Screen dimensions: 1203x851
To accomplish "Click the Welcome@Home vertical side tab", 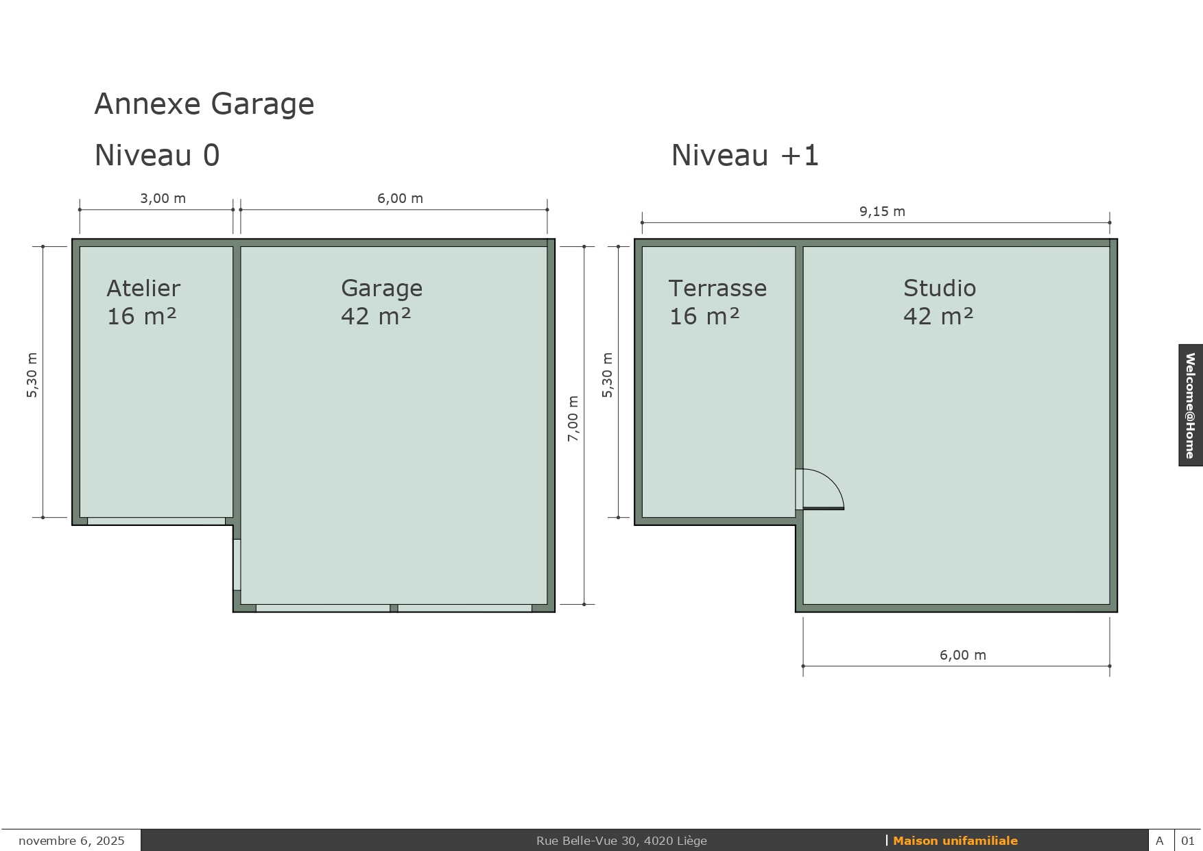I will (1190, 405).
